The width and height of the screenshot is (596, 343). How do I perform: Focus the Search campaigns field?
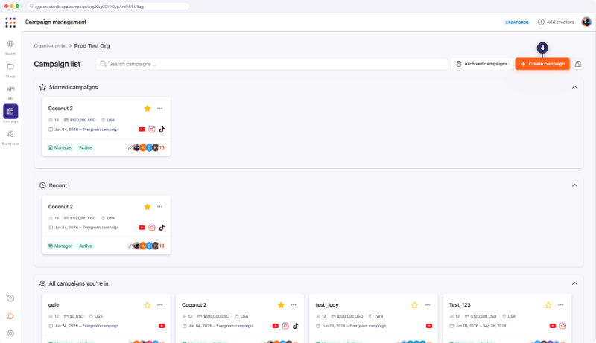(x=272, y=64)
